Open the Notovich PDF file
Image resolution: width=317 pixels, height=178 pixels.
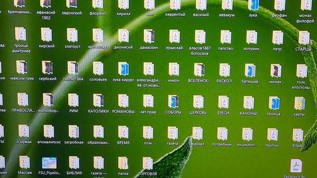point(296,166)
